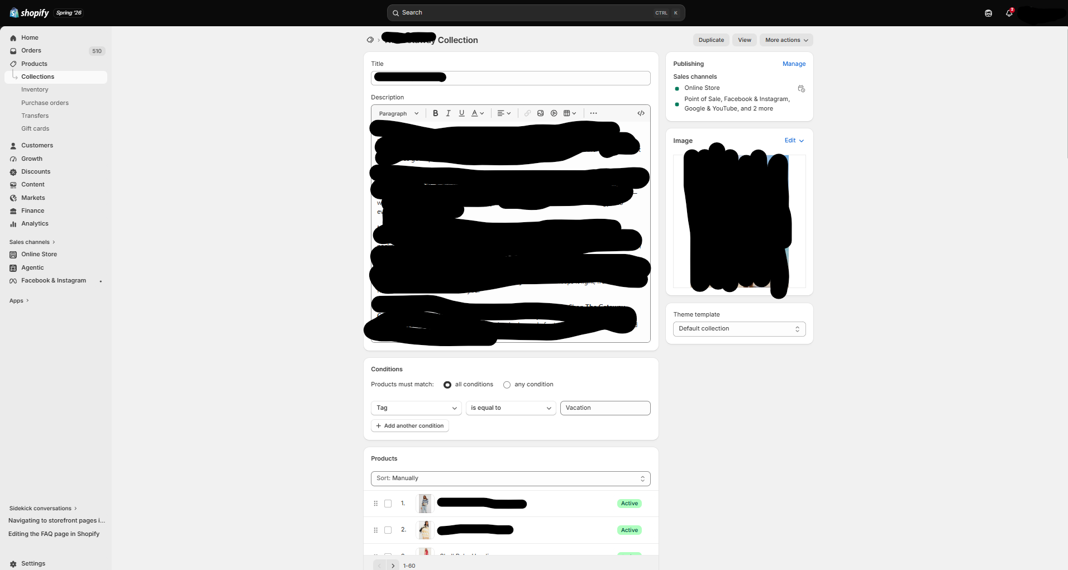Click the Online Store schedule publishing icon

801,89
